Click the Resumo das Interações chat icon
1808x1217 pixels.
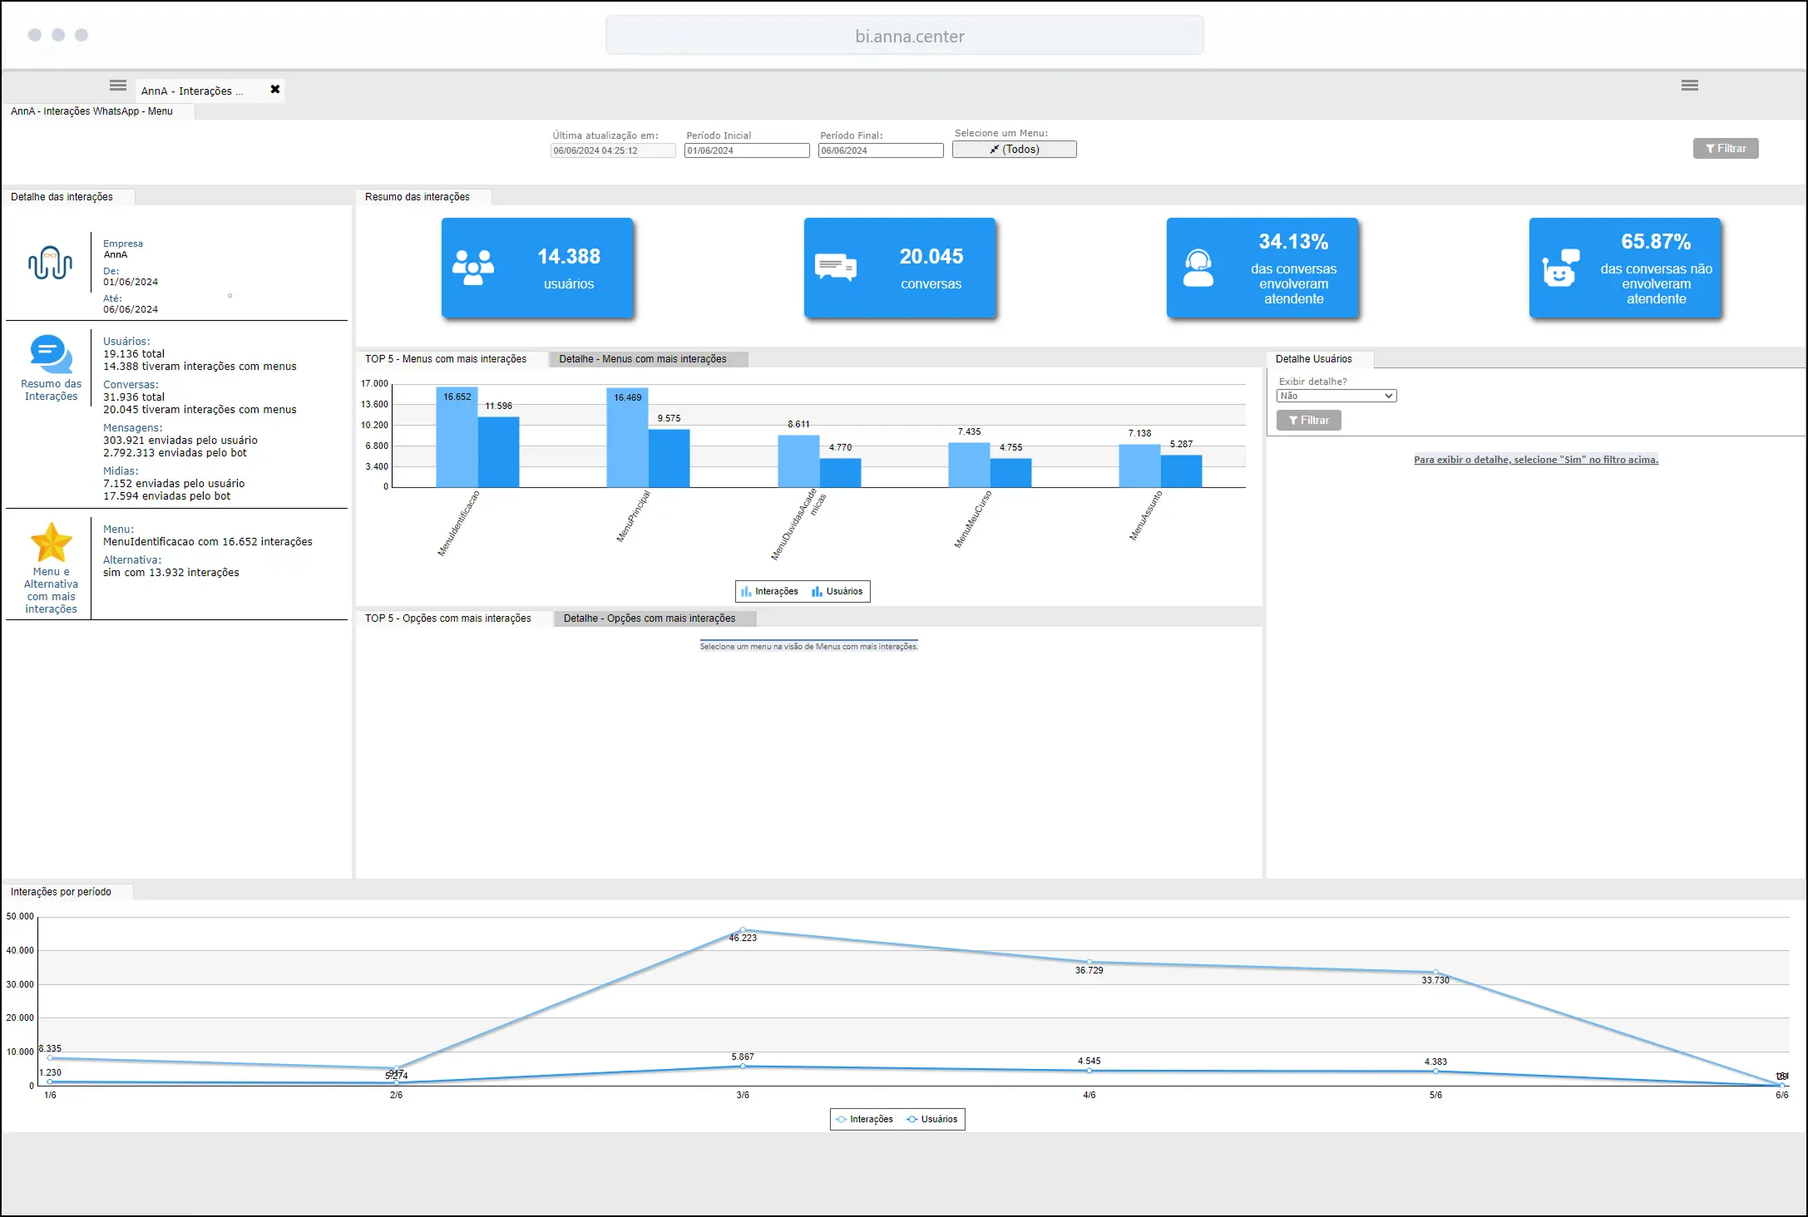tap(52, 354)
